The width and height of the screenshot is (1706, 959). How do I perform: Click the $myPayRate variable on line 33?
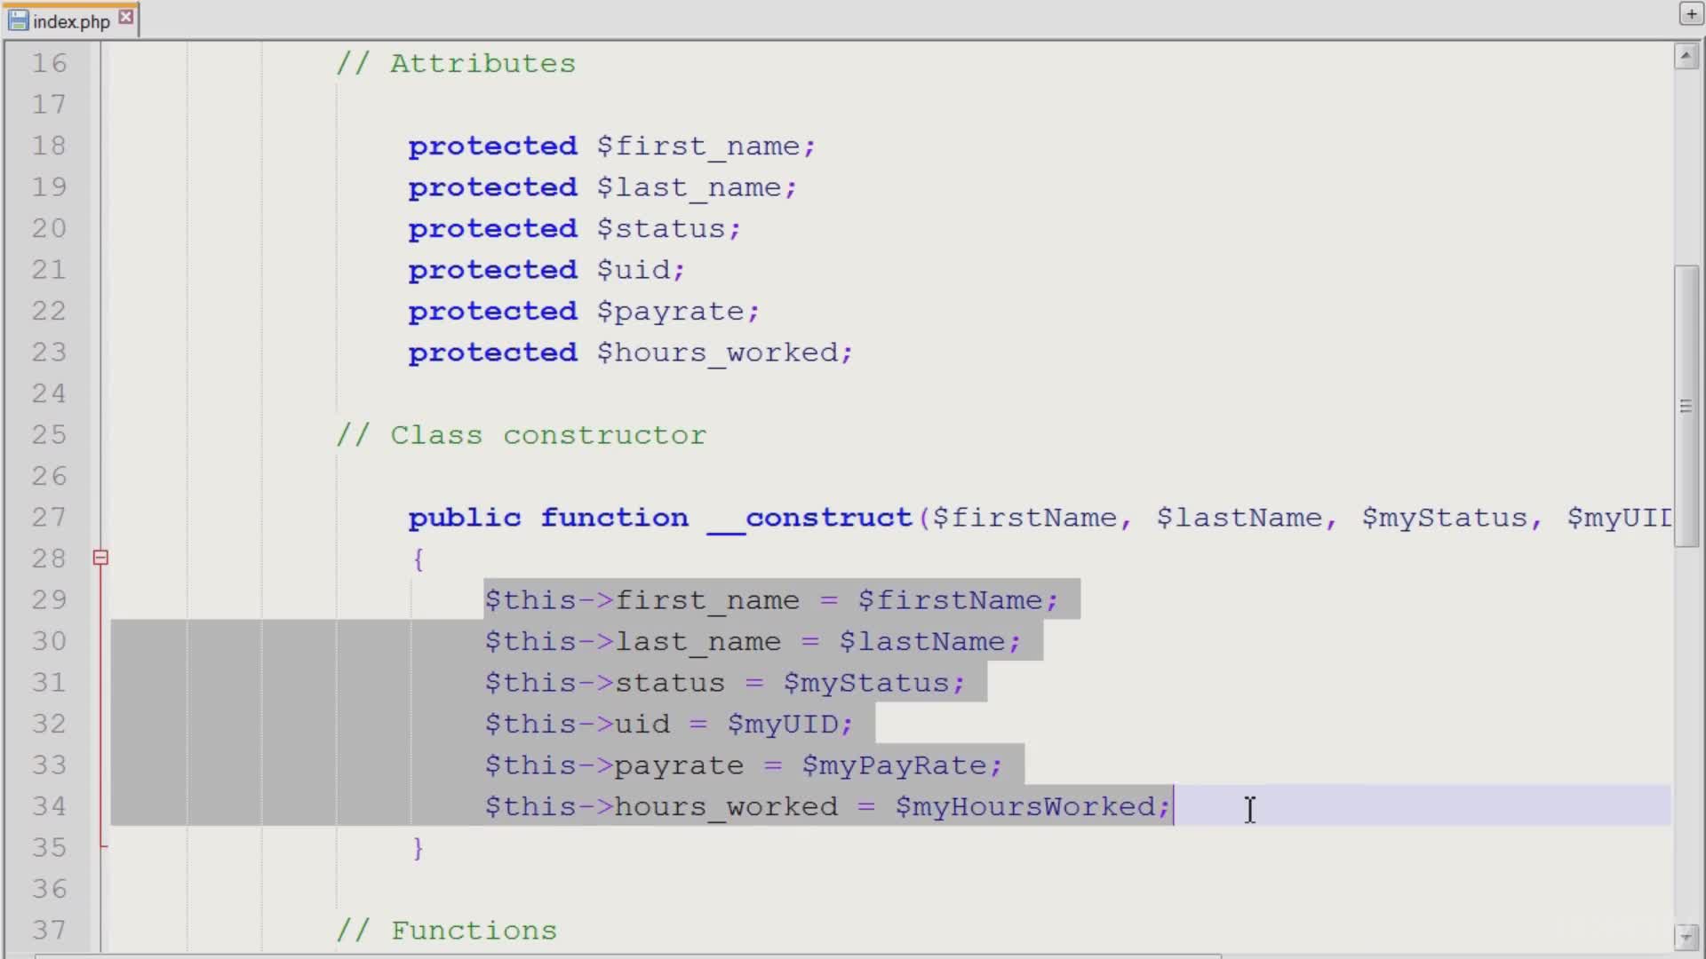900,765
